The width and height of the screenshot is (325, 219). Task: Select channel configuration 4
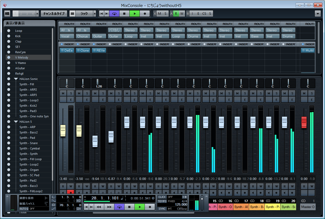tap(33, 13)
